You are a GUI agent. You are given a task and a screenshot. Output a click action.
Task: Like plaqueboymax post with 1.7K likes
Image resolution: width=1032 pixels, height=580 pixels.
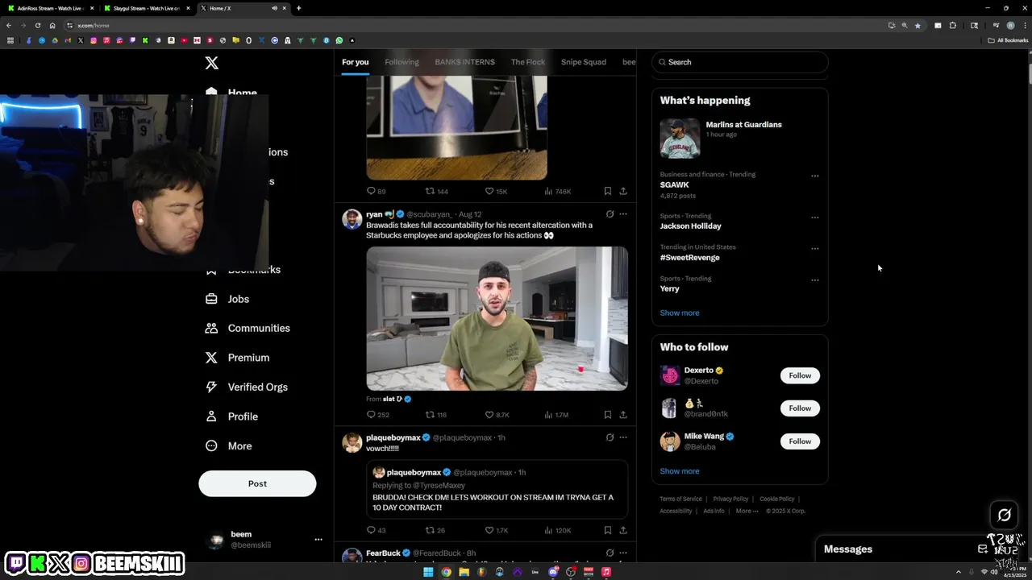(497, 530)
